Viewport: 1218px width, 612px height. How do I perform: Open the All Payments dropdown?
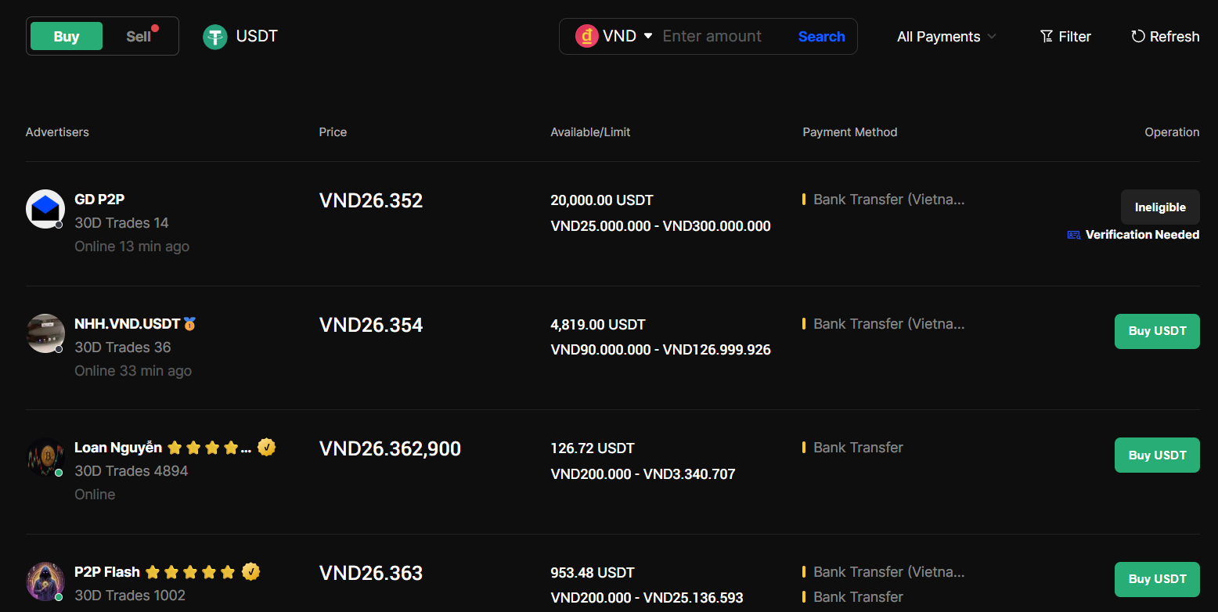(946, 37)
